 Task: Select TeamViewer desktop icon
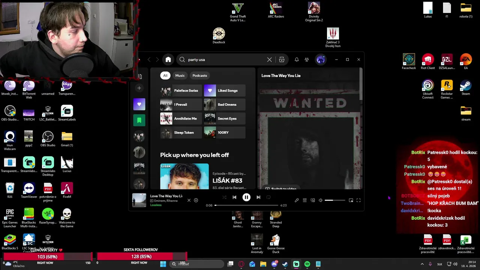click(x=29, y=190)
